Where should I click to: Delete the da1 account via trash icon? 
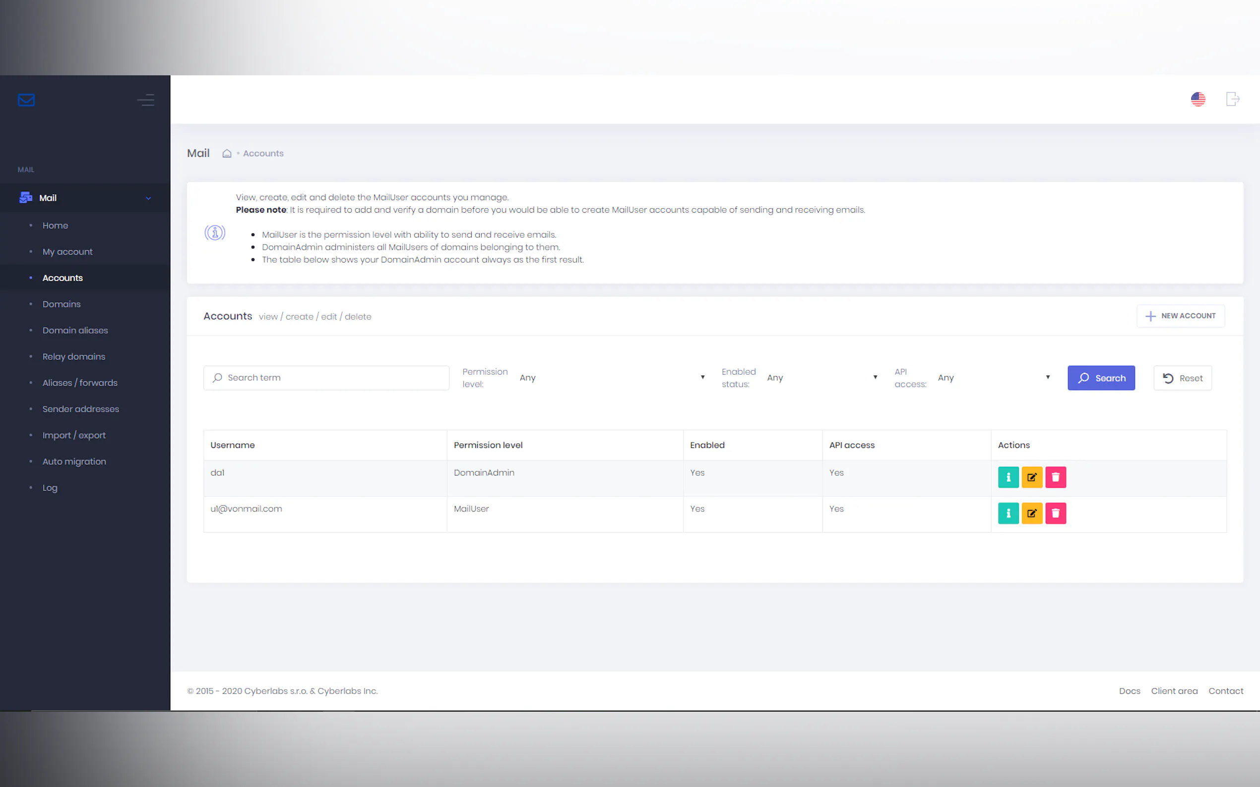(x=1055, y=477)
